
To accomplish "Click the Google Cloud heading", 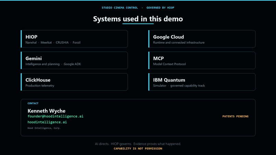I will 168,37.
